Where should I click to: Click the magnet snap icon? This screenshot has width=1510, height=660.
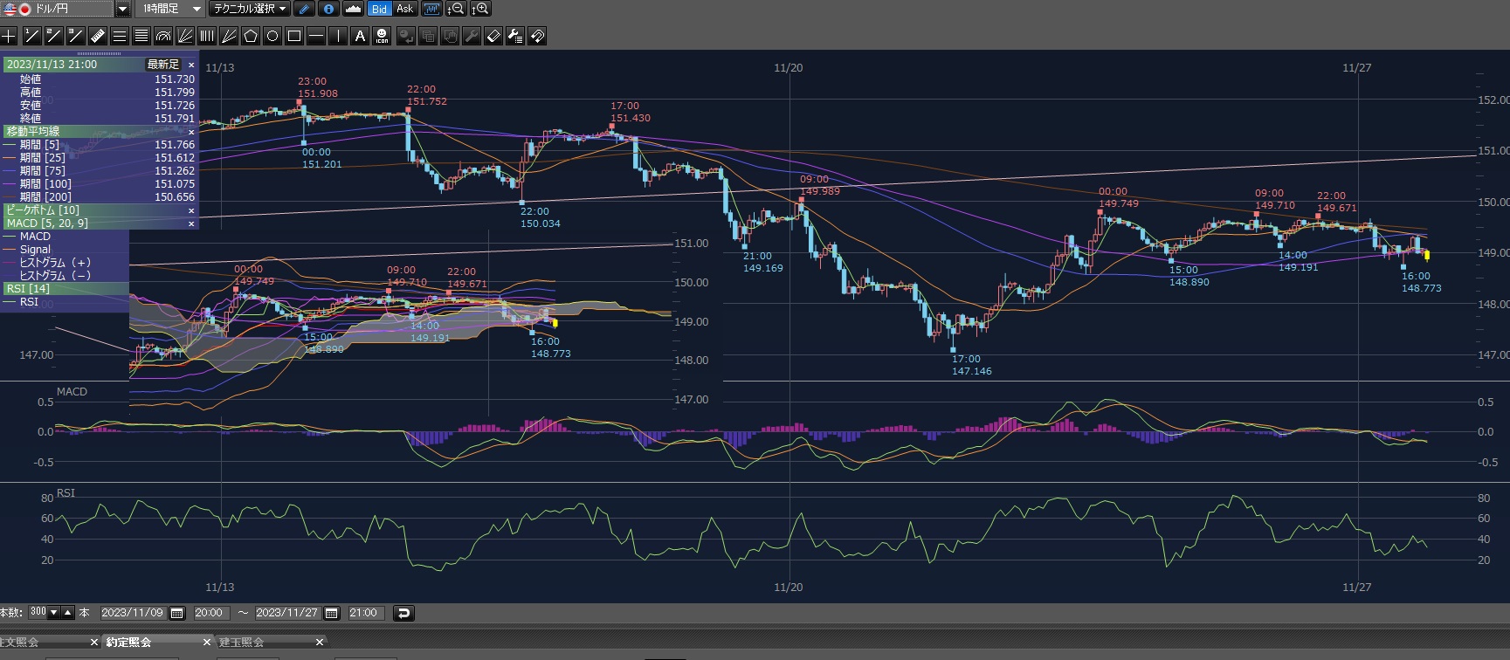pos(537,36)
